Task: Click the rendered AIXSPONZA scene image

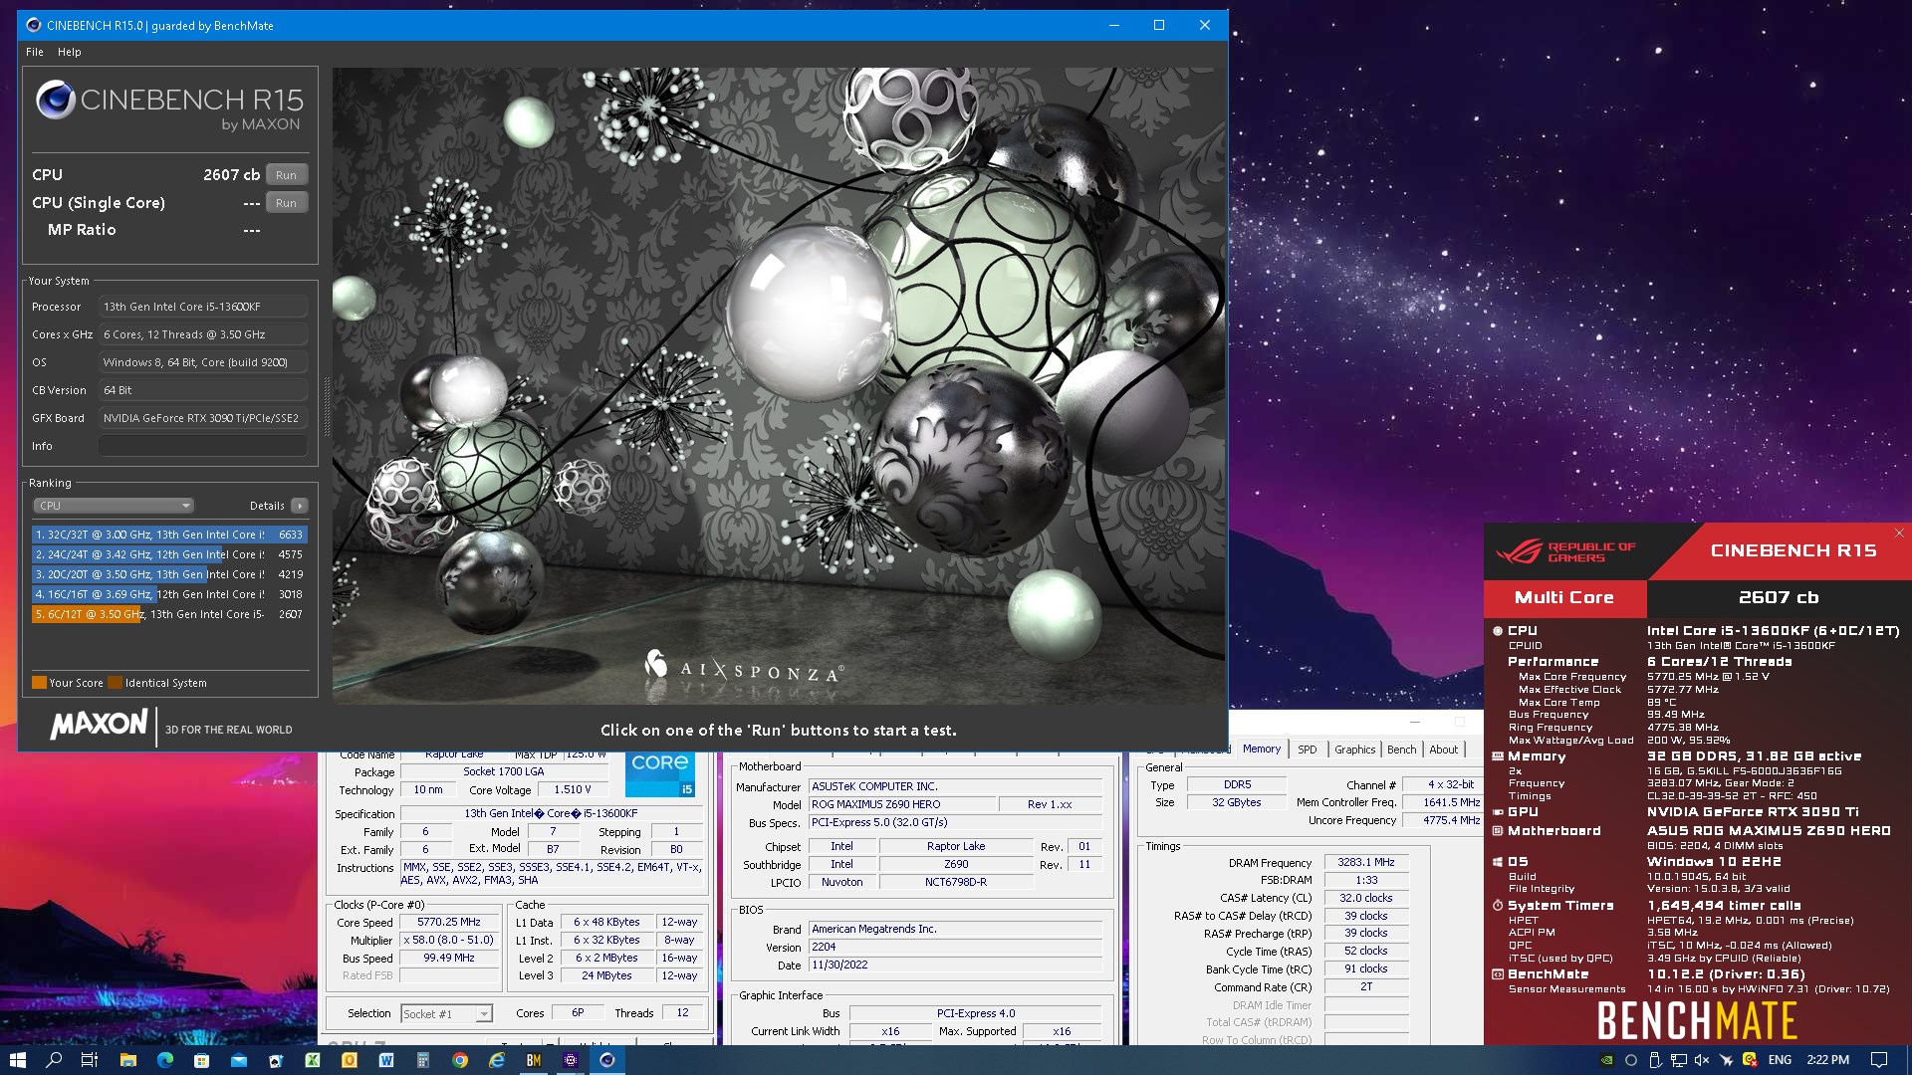Action: (x=779, y=386)
